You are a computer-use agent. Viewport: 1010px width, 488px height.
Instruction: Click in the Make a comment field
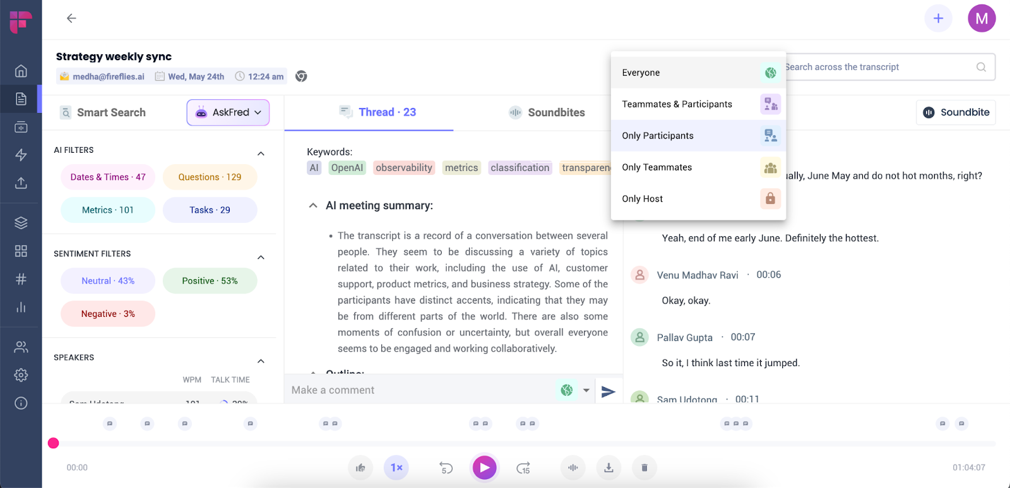pyautogui.click(x=420, y=390)
